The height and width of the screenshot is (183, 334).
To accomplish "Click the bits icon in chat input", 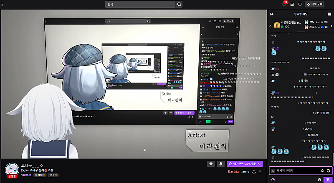I will coord(322,170).
